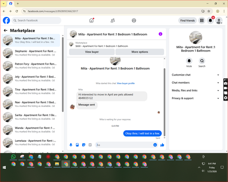Open the account avatar menu
Image resolution: width=228 pixels, height=182 pixels.
point(219,20)
